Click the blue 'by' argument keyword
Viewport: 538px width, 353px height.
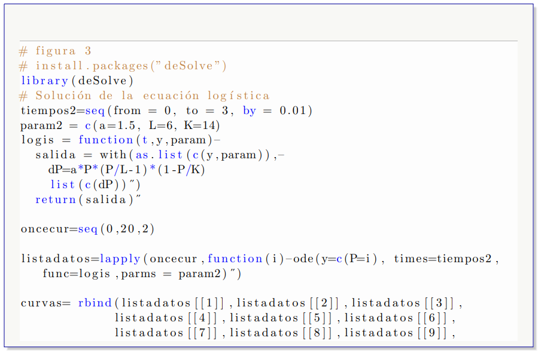click(x=249, y=110)
